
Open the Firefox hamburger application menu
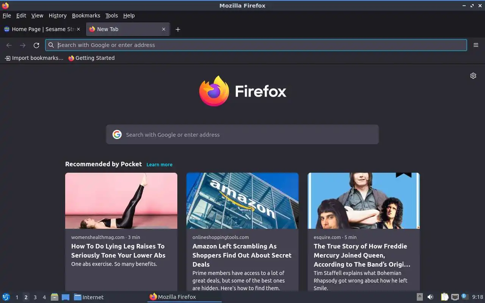click(476, 45)
